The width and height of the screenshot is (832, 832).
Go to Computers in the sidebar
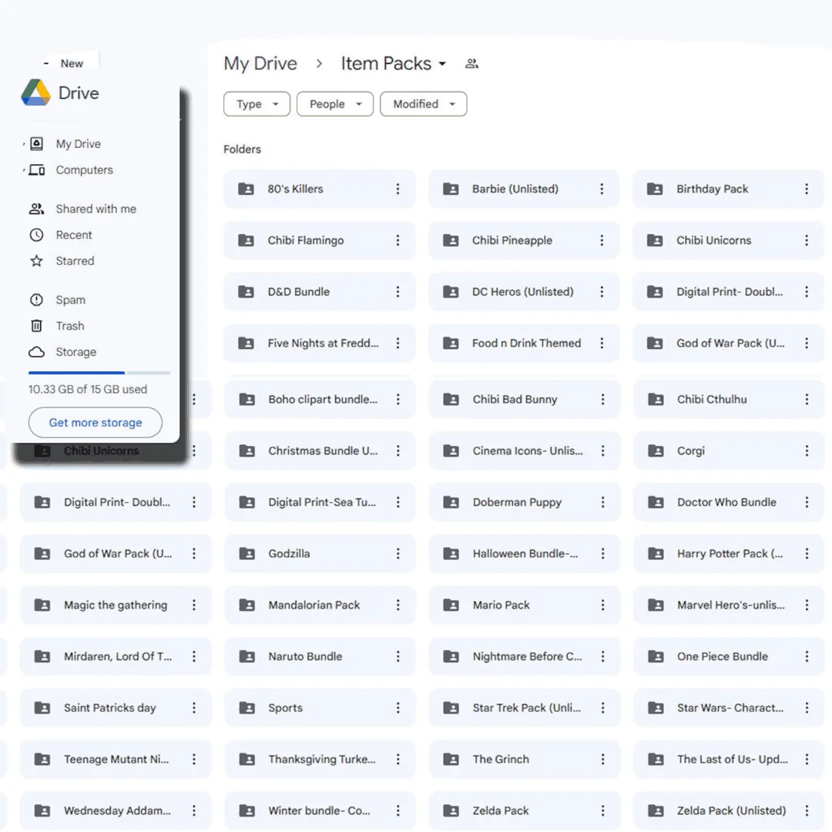84,170
